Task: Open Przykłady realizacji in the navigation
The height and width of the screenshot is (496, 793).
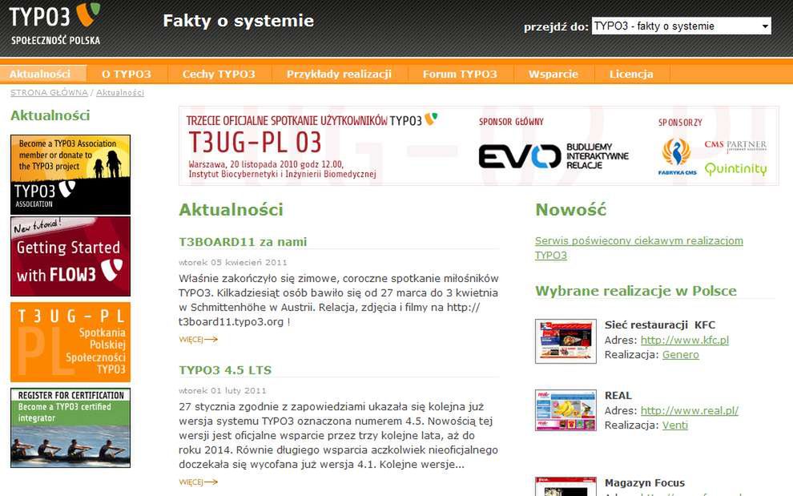Action: [x=339, y=74]
